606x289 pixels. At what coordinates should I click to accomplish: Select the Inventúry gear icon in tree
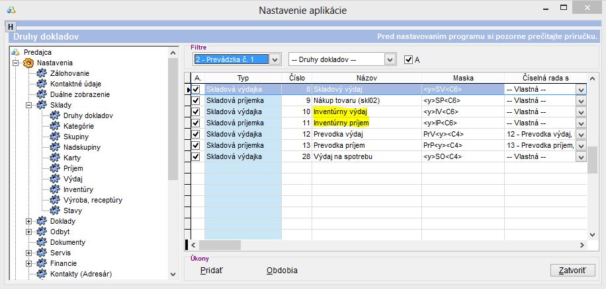pyautogui.click(x=55, y=189)
